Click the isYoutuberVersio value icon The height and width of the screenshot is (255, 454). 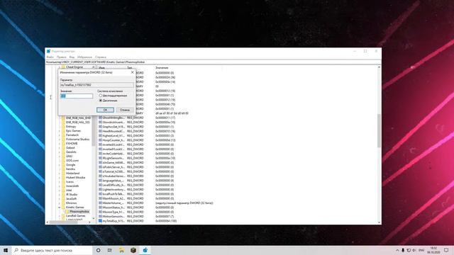[100, 176]
